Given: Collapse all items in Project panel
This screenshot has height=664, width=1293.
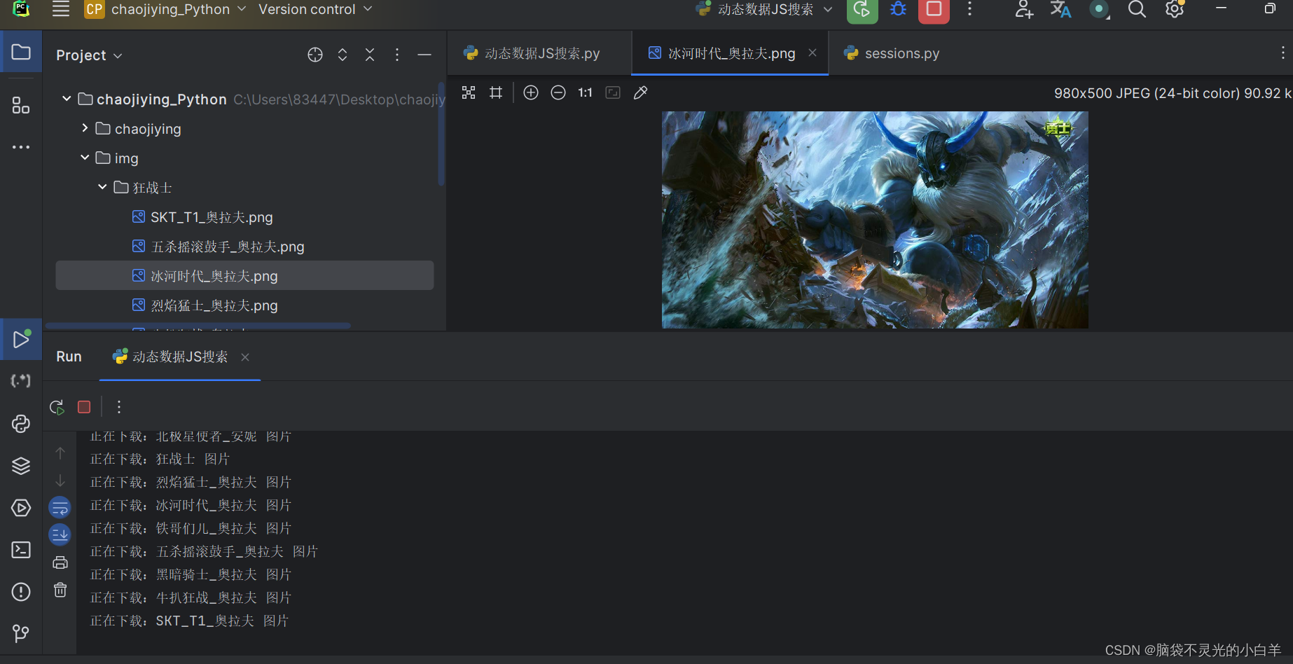Looking at the screenshot, I should point(370,55).
